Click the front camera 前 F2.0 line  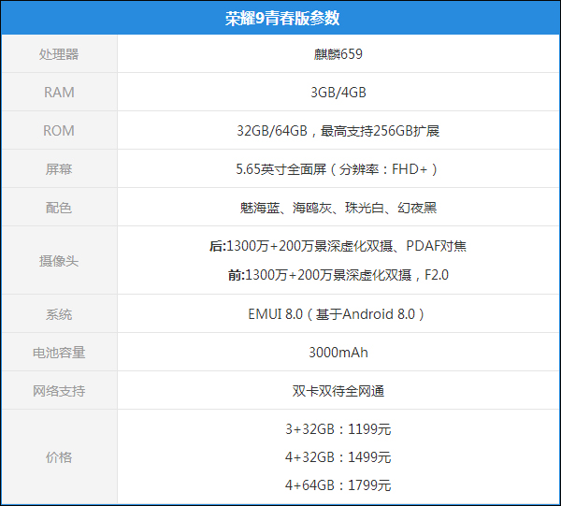[x=338, y=275]
